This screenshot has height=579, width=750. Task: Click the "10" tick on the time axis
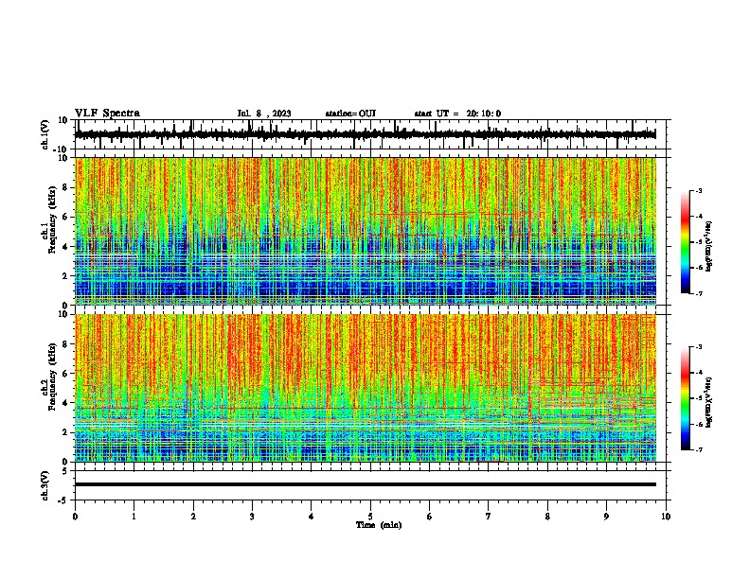tap(666, 517)
